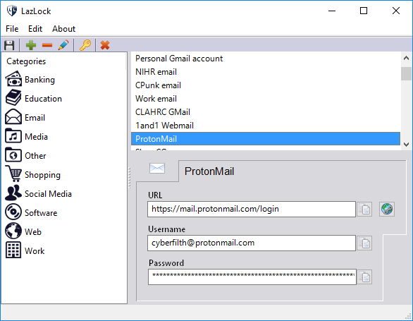Viewport: 413px width, 321px height.
Task: Minimize the LazLock window
Action: (332, 11)
